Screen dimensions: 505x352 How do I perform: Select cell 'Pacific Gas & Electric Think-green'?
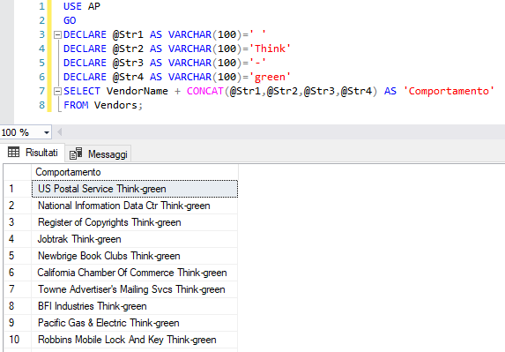(x=135, y=323)
